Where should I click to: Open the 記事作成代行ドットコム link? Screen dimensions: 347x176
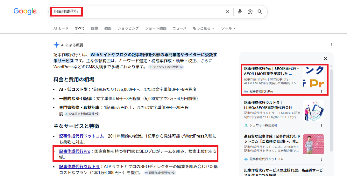81,136
